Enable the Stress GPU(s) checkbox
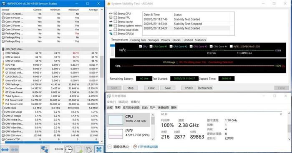 coord(116,34)
